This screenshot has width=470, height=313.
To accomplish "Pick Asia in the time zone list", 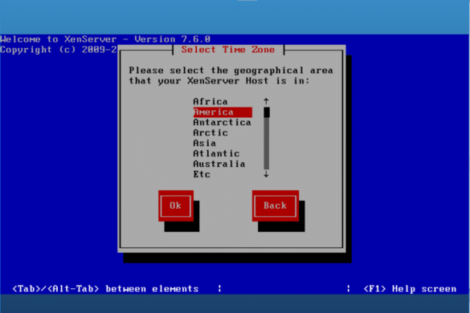I will pos(204,143).
